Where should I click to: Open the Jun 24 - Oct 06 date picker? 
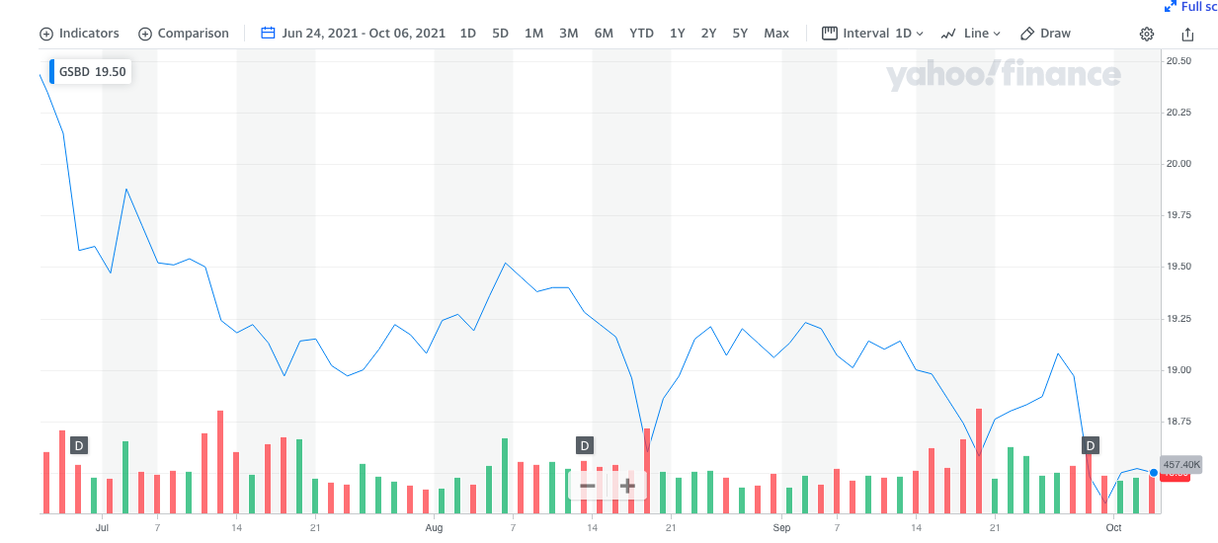point(364,33)
